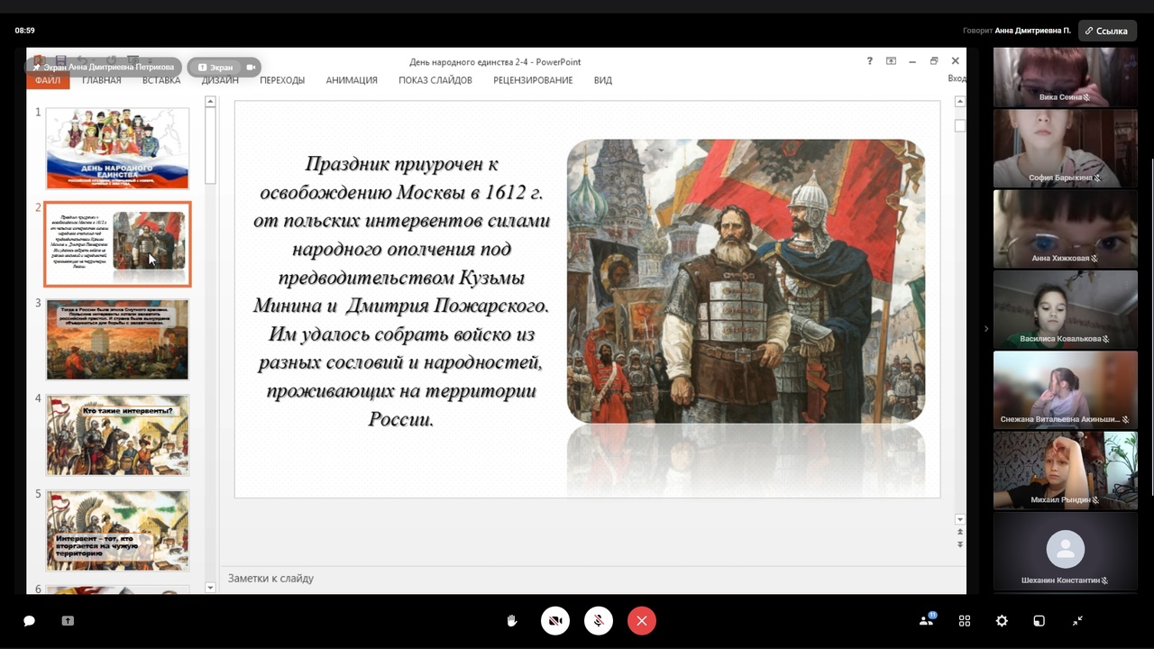The height and width of the screenshot is (649, 1154).
Task: Open the ФАЙЛ tab in PowerPoint
Action: tap(48, 80)
